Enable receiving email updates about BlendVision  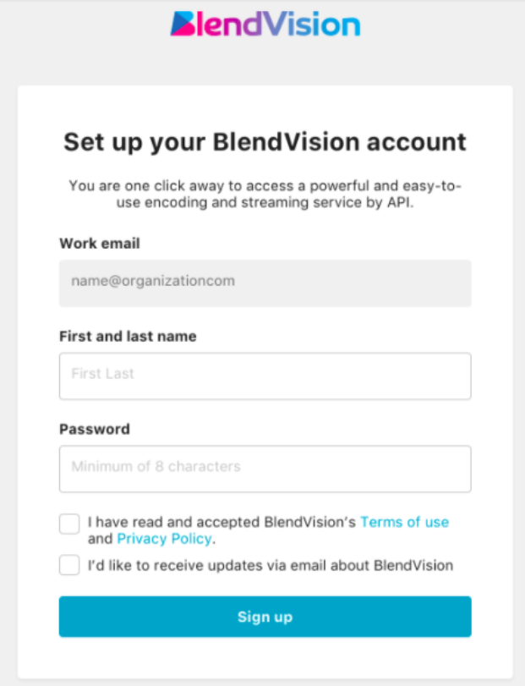coord(69,565)
